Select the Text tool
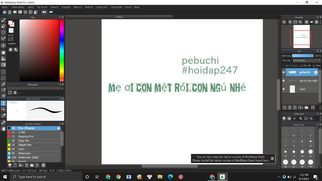The width and height of the screenshot is (322, 181). 3,103
